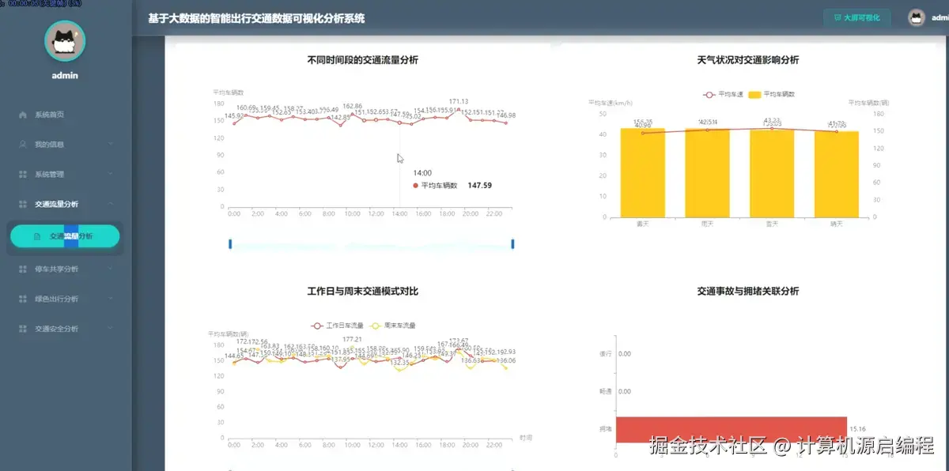This screenshot has width=949, height=471.
Task: Click the right handle of the time zoom slider
Action: 512,244
